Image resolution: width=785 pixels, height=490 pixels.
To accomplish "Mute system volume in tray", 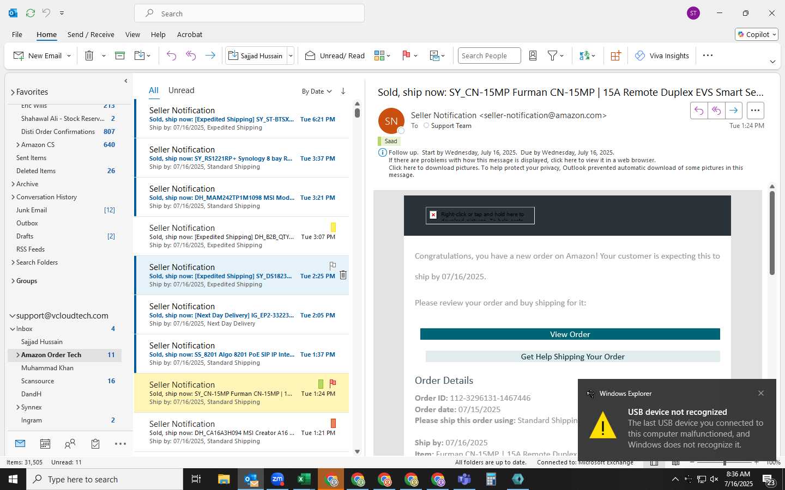I will pos(714,479).
